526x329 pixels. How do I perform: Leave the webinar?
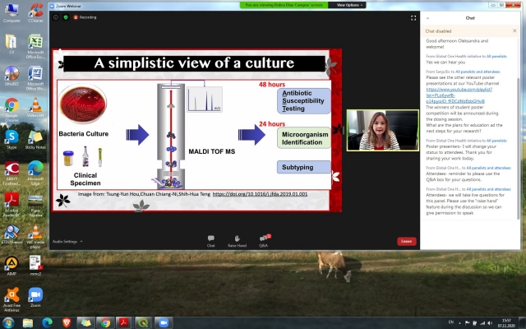(406, 241)
